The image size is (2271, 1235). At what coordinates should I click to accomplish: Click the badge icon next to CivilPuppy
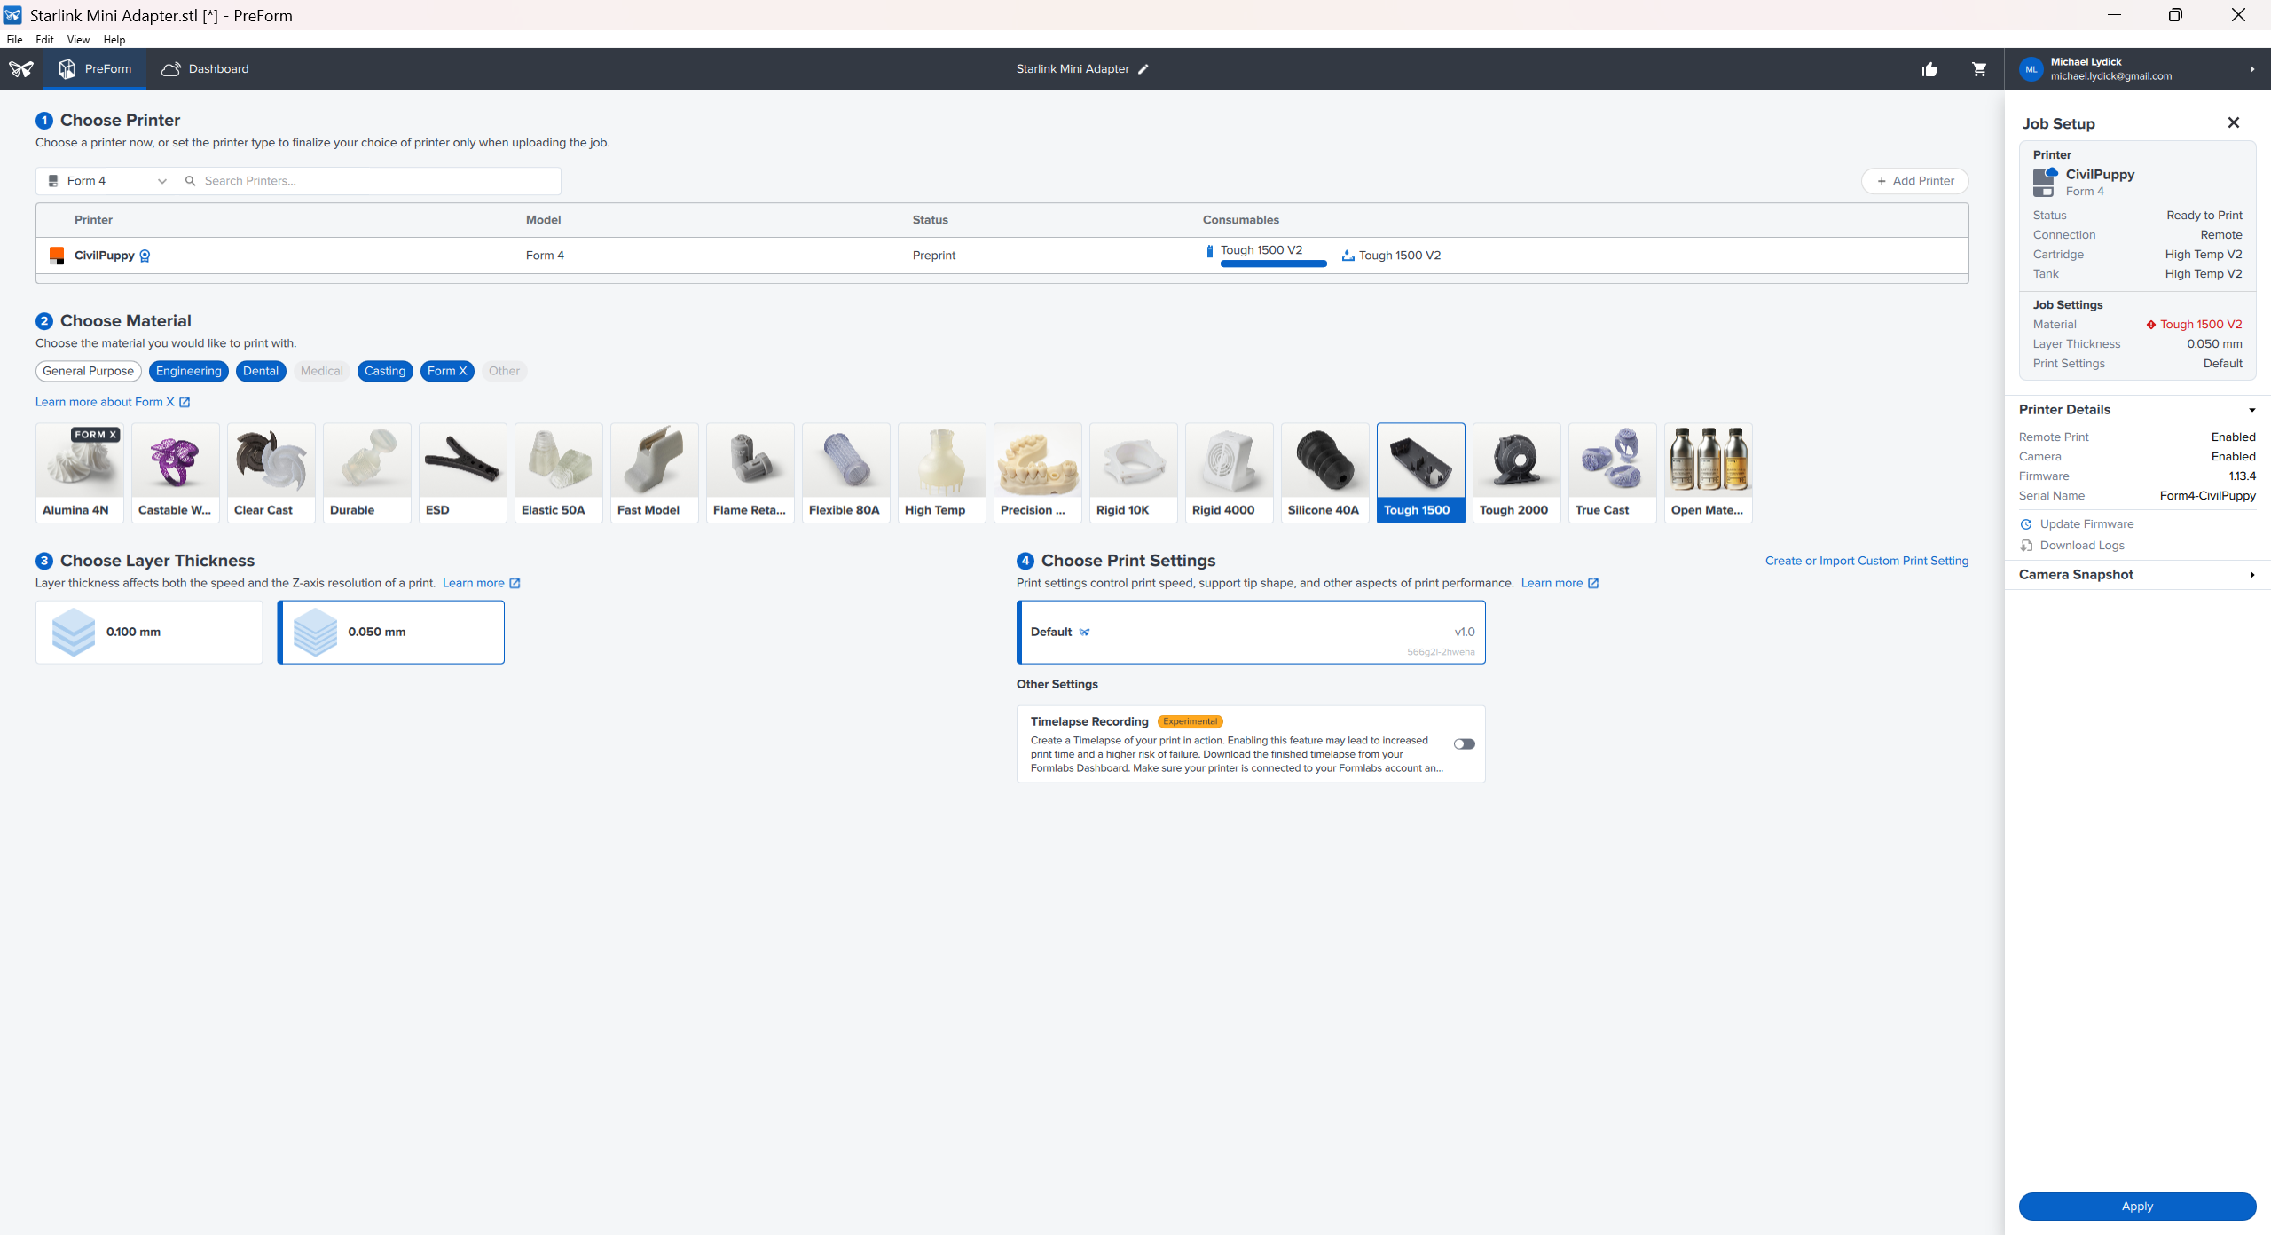145,256
